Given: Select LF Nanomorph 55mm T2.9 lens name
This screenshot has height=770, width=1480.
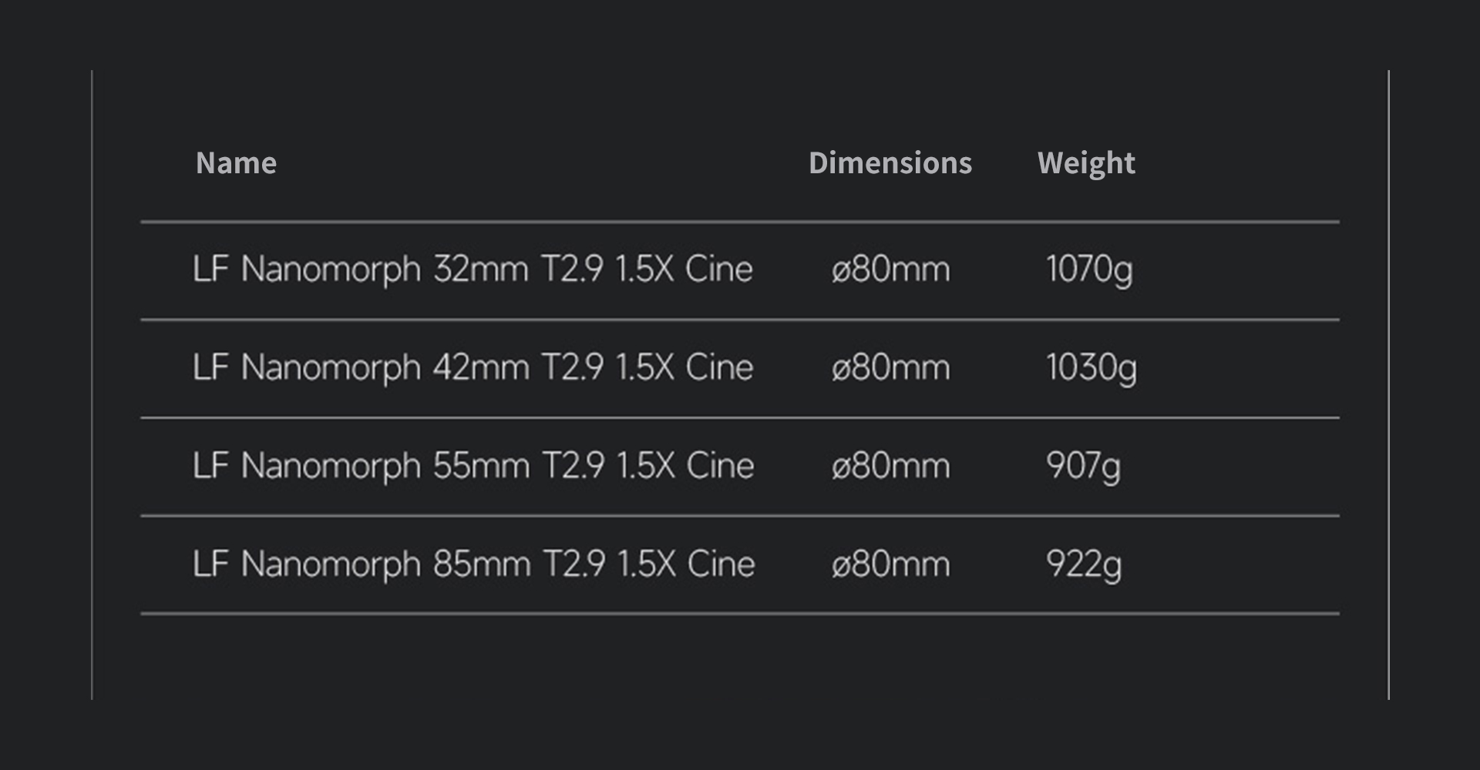Looking at the screenshot, I should [473, 466].
